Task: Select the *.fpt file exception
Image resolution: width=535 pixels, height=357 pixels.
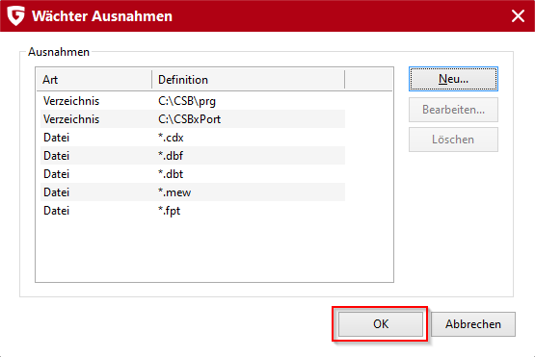Action: pyautogui.click(x=193, y=211)
